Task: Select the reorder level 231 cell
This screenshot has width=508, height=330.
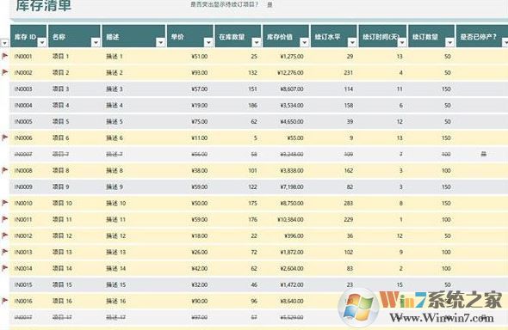Action: tap(349, 72)
